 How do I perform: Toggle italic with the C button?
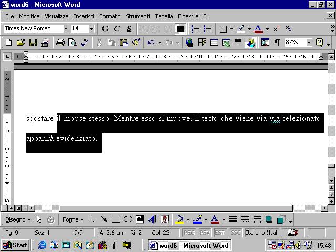click(117, 29)
